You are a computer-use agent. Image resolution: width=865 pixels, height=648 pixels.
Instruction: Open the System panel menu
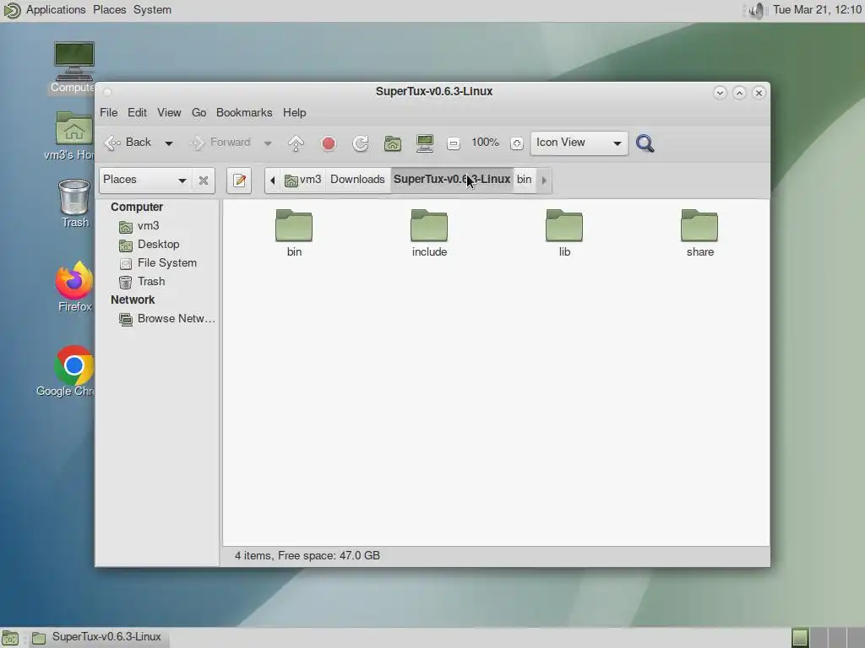tap(152, 10)
